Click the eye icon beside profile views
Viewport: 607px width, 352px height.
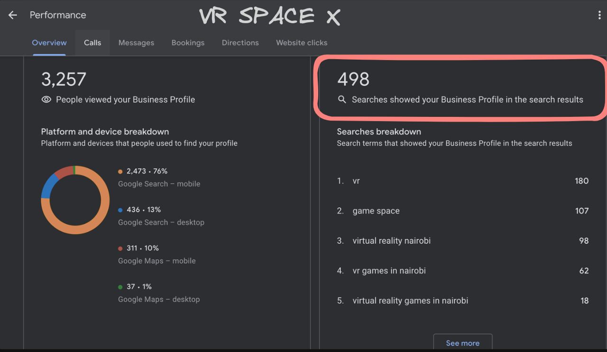(x=46, y=99)
